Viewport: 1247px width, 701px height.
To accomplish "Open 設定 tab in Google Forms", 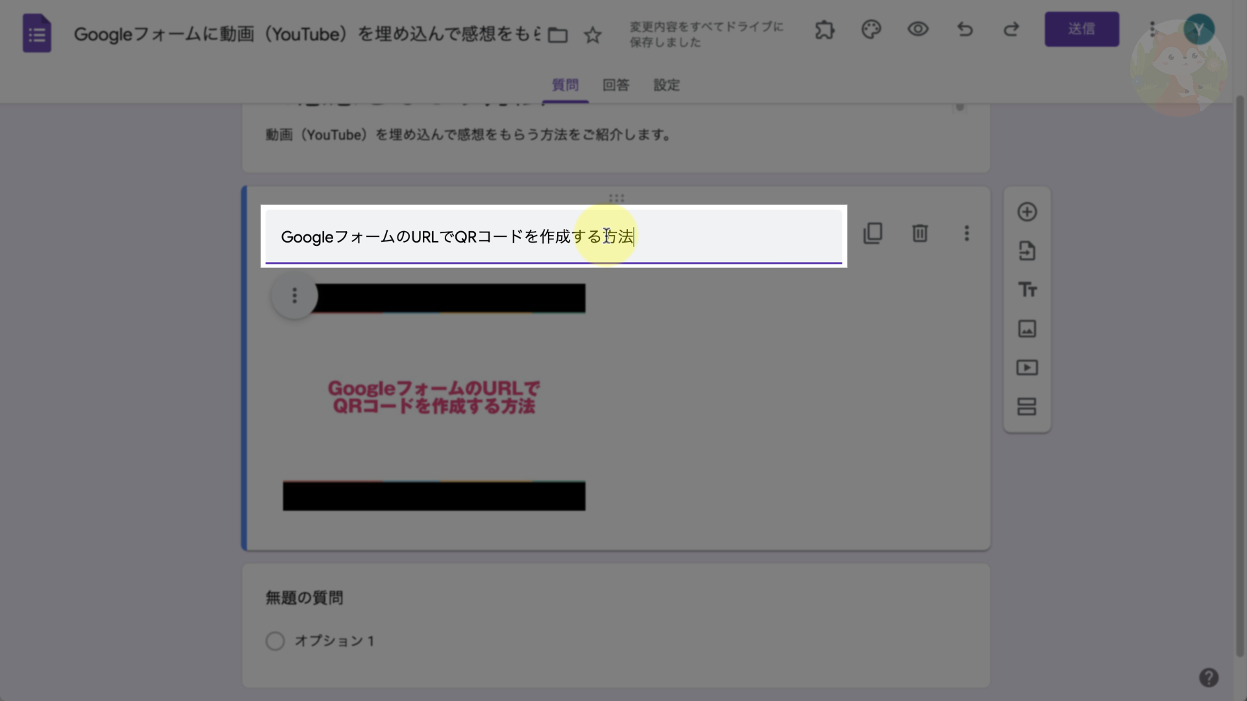I will pyautogui.click(x=667, y=84).
